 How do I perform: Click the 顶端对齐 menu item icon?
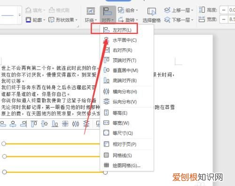(106, 60)
